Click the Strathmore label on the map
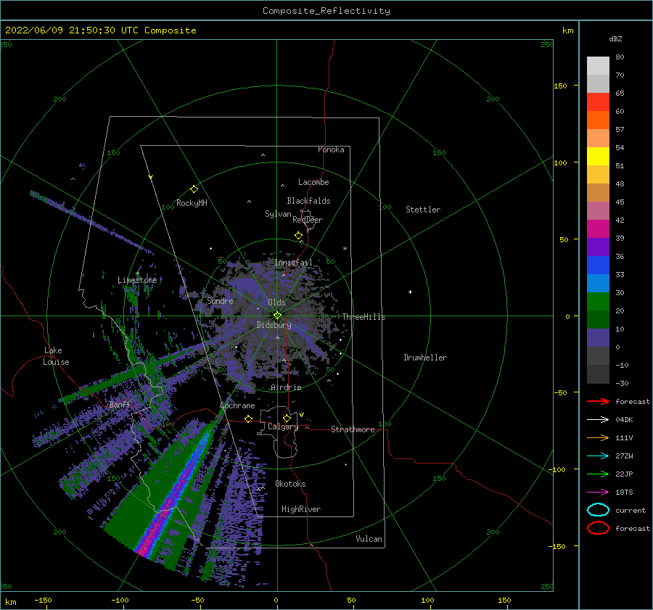 point(353,429)
